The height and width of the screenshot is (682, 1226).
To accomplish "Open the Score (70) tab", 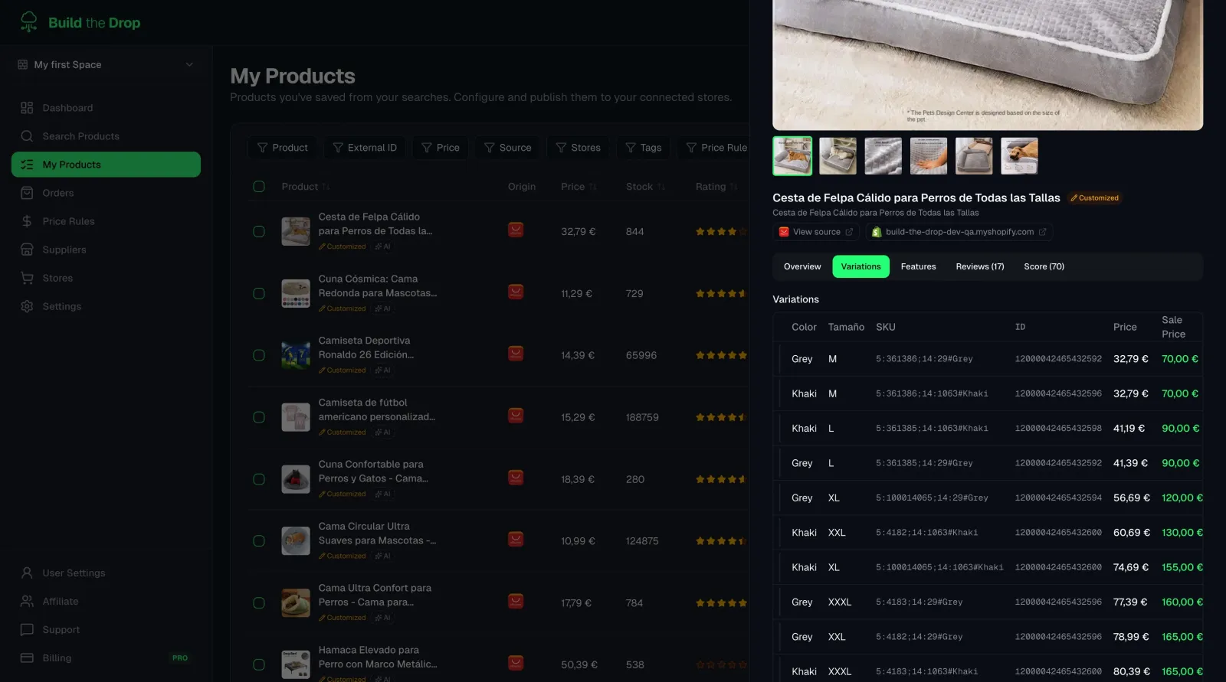I will pyautogui.click(x=1044, y=266).
